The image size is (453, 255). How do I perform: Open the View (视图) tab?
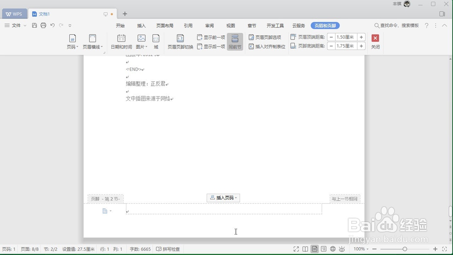coord(231,26)
